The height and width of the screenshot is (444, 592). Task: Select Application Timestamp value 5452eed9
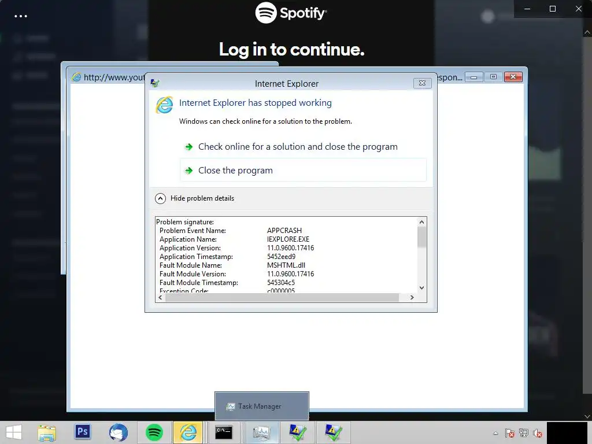pos(282,256)
